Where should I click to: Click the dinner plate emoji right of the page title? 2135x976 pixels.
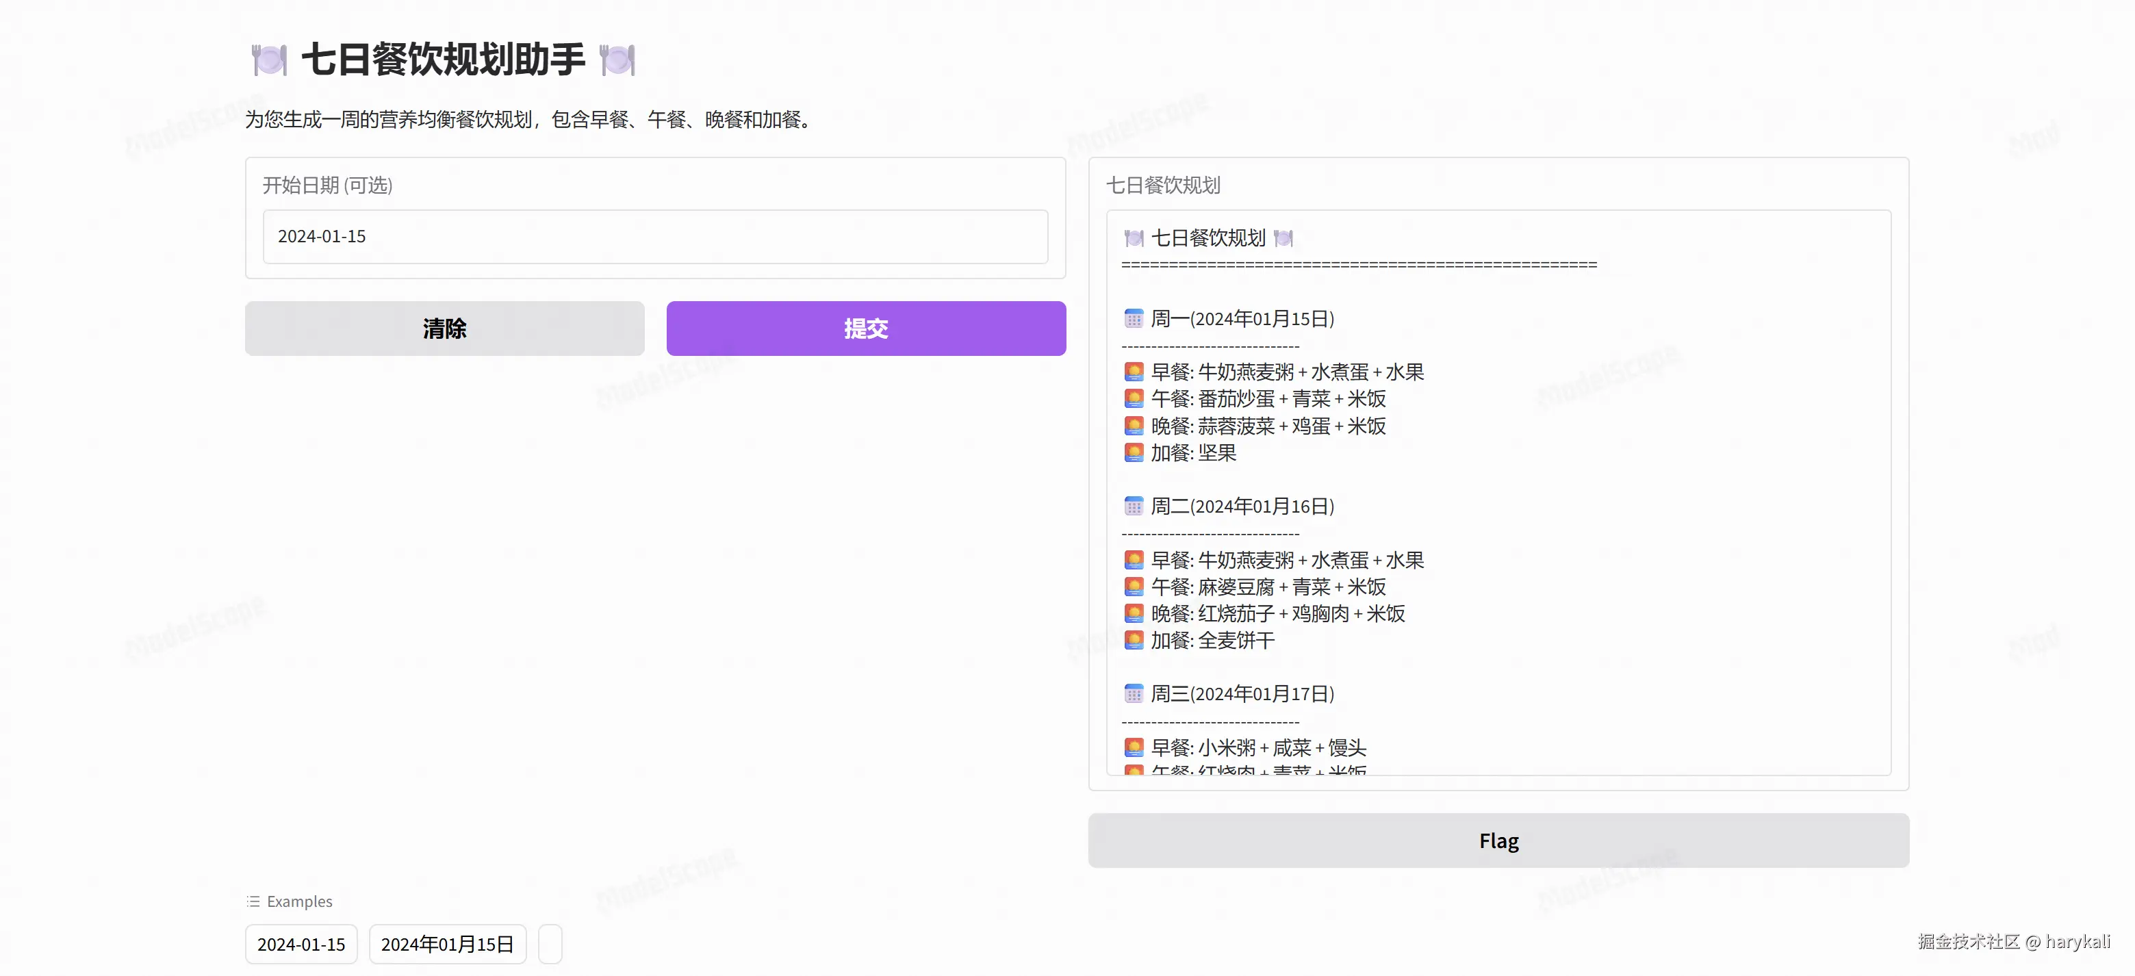coord(617,60)
